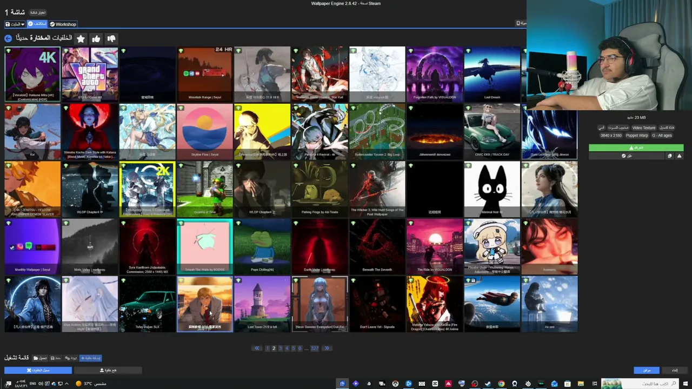Open Steam from the taskbar
Image resolution: width=692 pixels, height=389 pixels.
point(488,384)
